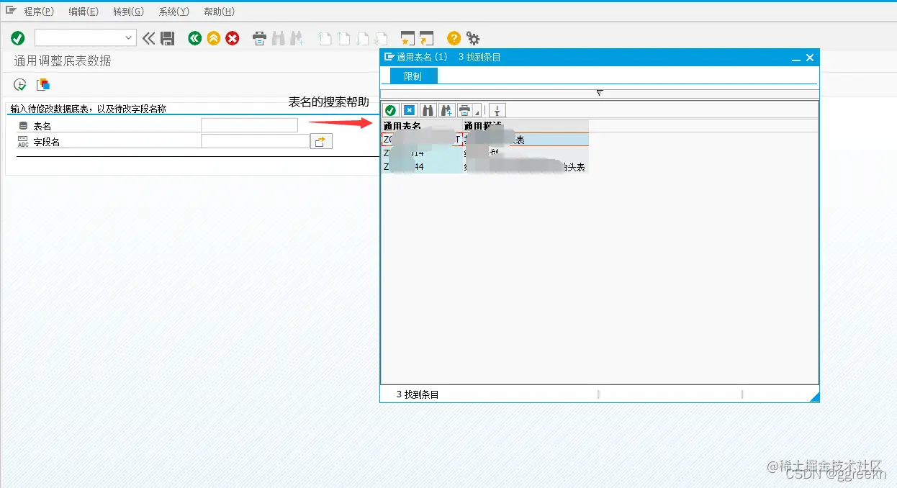Click the filter triangle above the results table

click(x=600, y=92)
